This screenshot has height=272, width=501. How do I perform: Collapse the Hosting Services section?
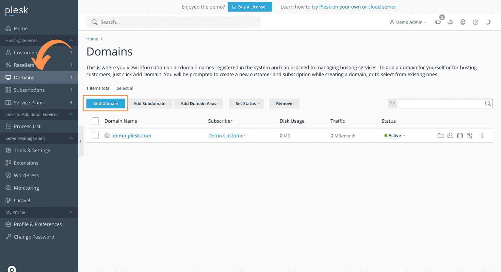coord(71,40)
